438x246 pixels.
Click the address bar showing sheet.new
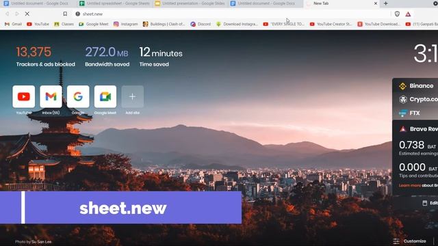[232, 14]
